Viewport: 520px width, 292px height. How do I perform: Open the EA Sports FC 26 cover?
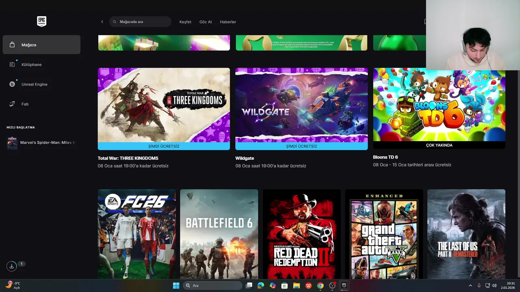(x=137, y=234)
